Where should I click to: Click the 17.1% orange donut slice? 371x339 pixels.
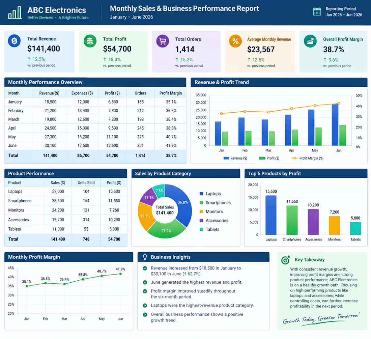point(145,216)
